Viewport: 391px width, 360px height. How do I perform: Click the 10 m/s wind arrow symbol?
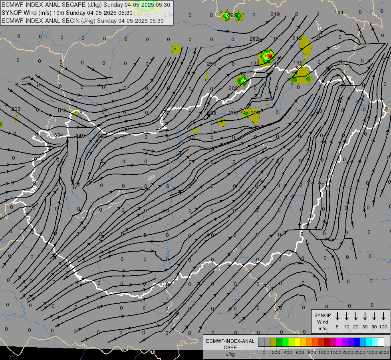[346, 316]
